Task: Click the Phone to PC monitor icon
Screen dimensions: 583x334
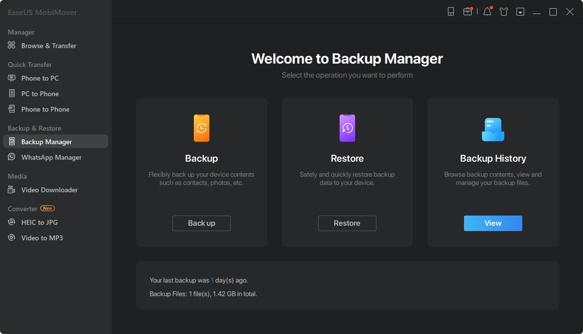Action: [12, 78]
